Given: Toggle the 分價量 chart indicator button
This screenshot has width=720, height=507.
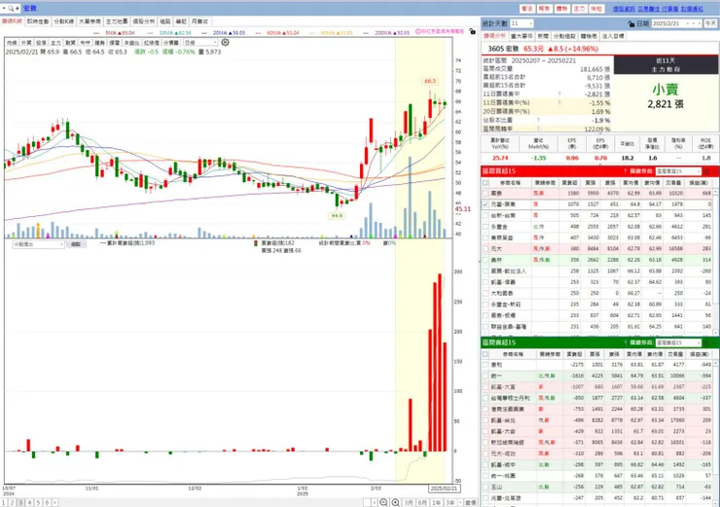Looking at the screenshot, I should pyautogui.click(x=171, y=43).
